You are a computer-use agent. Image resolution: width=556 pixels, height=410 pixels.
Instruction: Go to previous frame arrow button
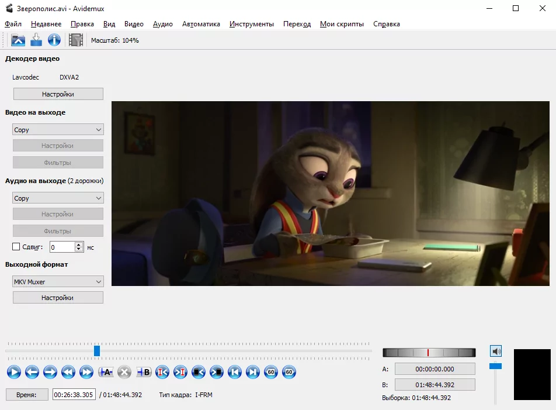32,372
